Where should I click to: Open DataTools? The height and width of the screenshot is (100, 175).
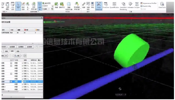162,5
